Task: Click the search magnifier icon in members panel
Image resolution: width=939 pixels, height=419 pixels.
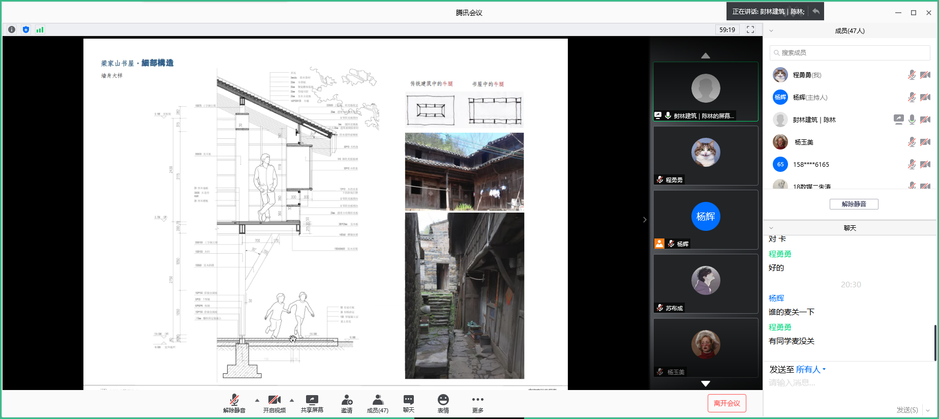Action: 776,53
